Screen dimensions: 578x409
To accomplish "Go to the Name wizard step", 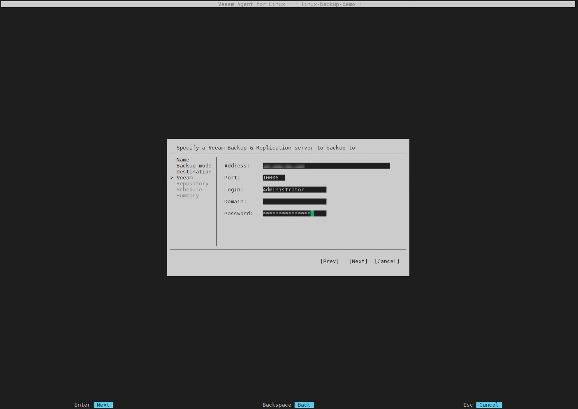I will pos(183,160).
